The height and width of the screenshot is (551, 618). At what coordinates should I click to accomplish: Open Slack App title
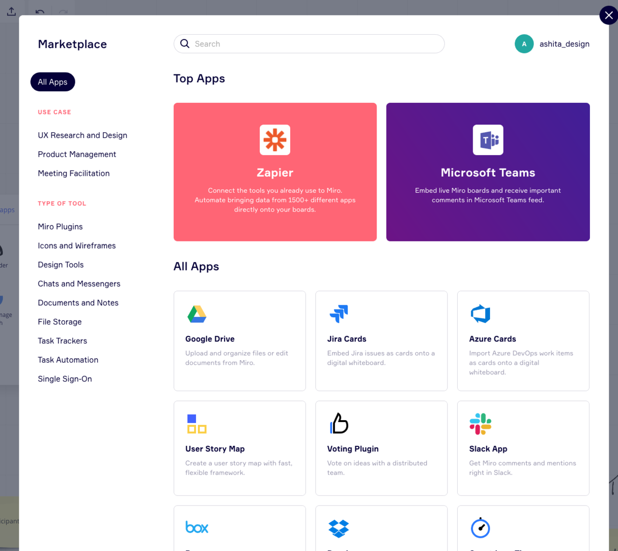tap(488, 449)
